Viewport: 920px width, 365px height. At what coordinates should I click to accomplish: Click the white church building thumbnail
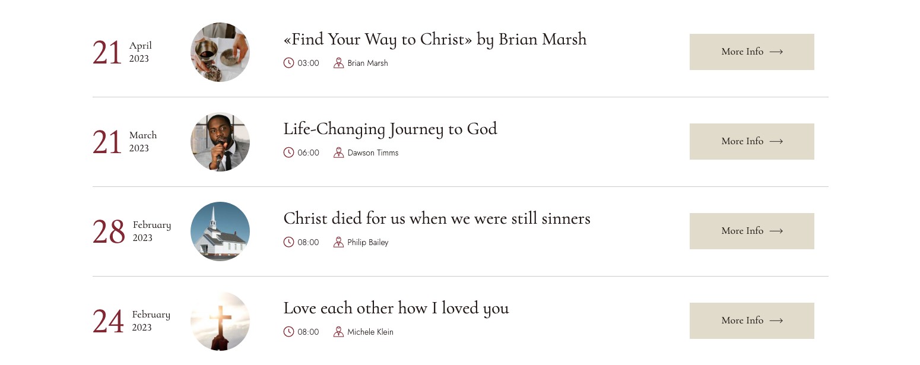(220, 231)
